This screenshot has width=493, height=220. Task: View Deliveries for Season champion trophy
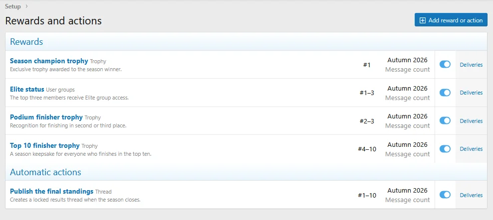coord(471,65)
